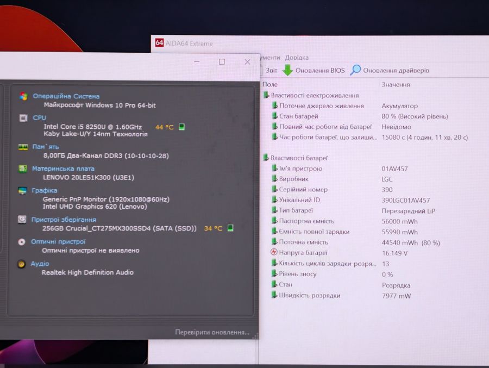Click Перевірити оновлення... link
489x368 pixels.
pyautogui.click(x=212, y=332)
